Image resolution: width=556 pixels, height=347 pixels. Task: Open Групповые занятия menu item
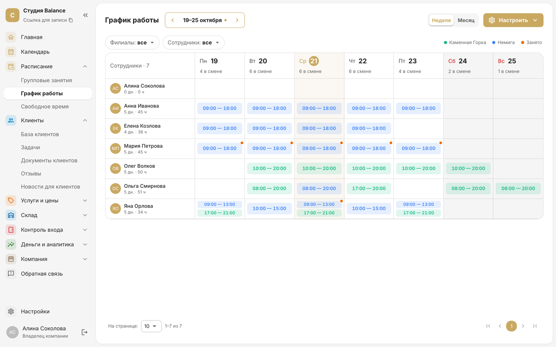pos(46,80)
